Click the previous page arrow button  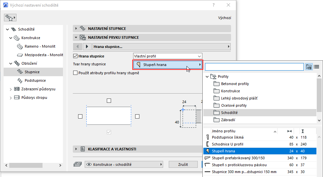77,47
